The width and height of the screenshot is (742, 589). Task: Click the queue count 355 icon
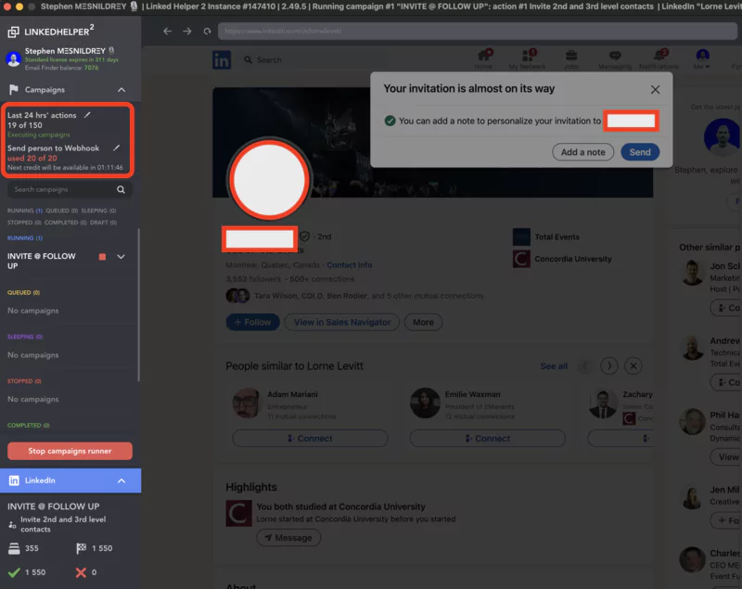tap(14, 548)
